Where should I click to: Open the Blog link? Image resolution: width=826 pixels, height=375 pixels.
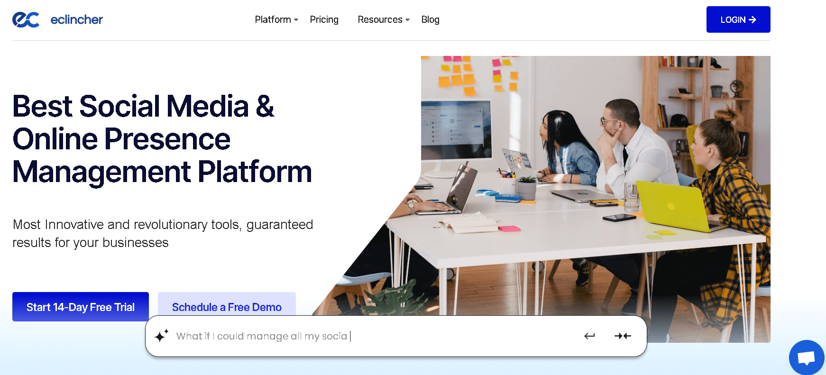pyautogui.click(x=430, y=19)
